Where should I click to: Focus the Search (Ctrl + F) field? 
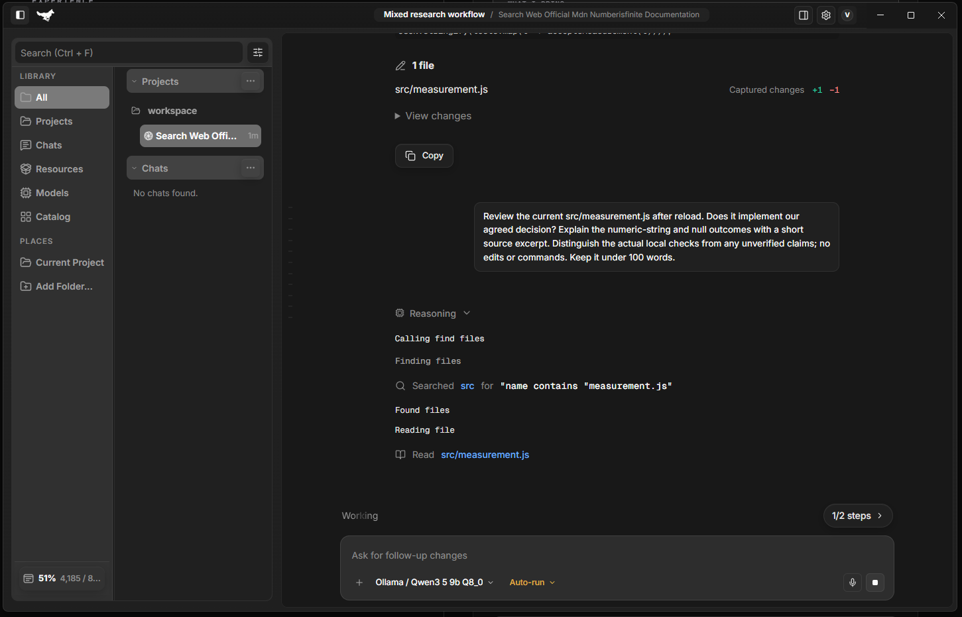[x=129, y=53]
